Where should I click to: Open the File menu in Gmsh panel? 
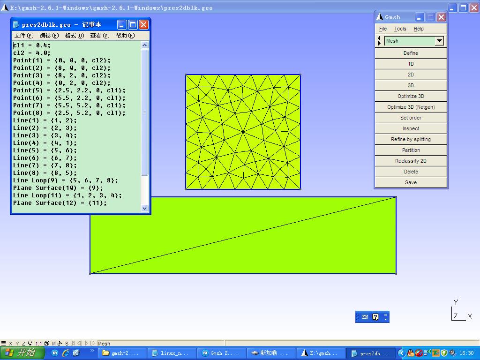coord(383,29)
